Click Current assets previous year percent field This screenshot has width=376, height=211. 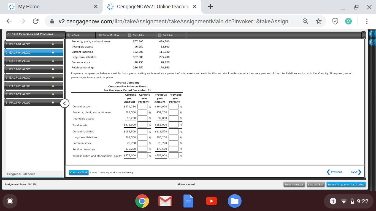pos(174,107)
